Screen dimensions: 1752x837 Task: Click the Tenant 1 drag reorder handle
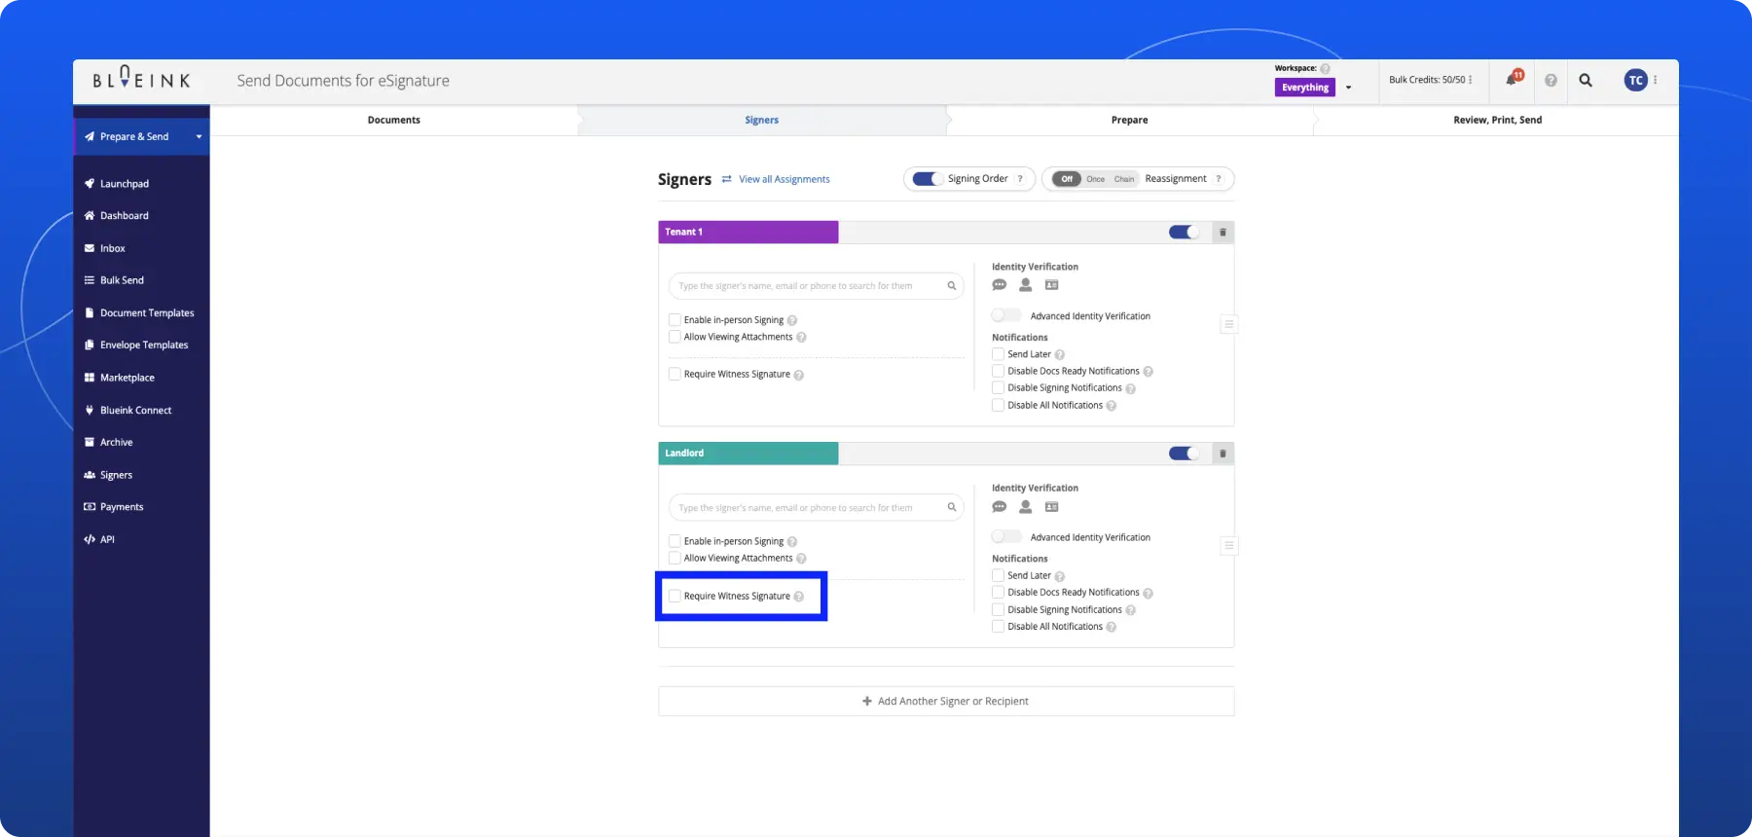1228,324
